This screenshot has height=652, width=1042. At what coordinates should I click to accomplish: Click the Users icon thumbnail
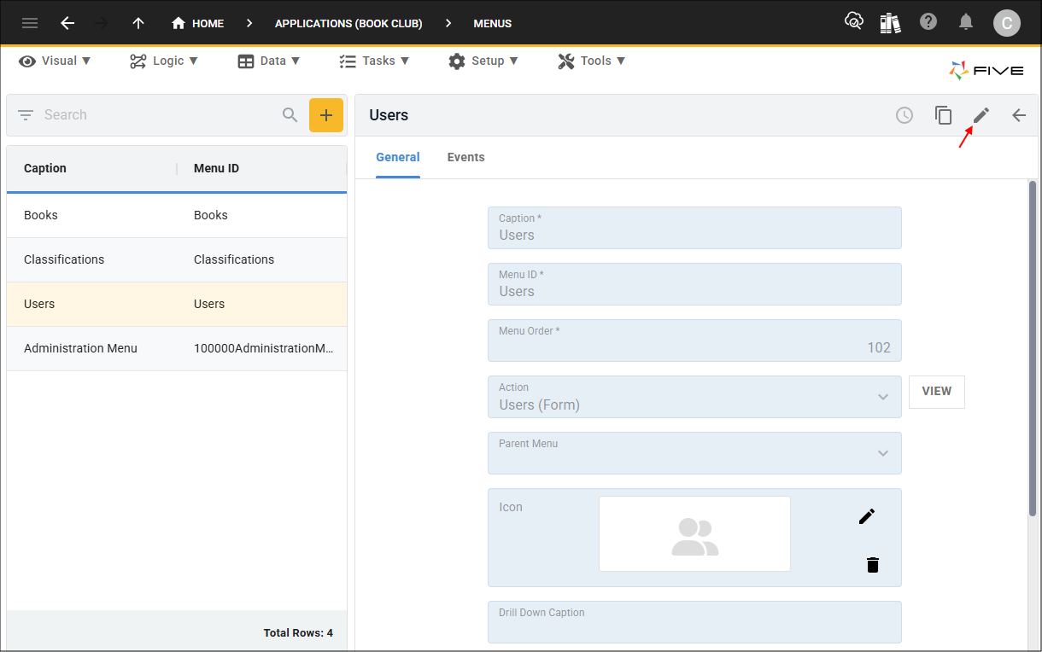(x=694, y=533)
